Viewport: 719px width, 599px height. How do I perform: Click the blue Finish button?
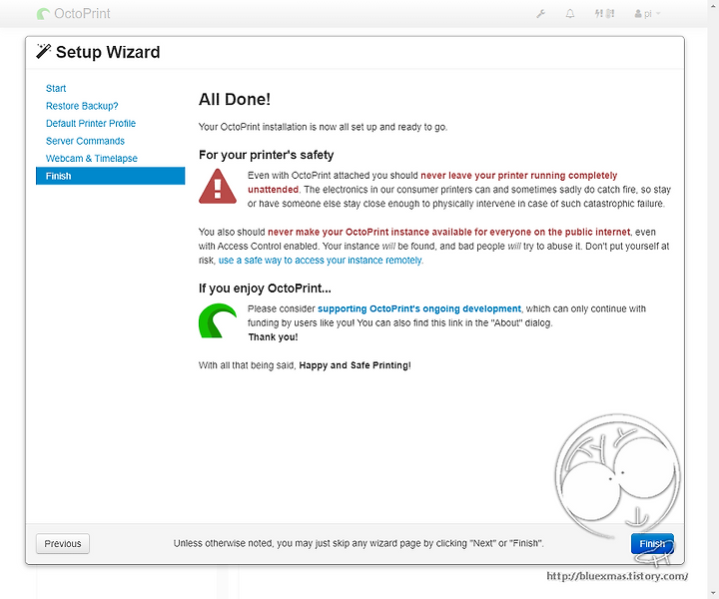652,543
